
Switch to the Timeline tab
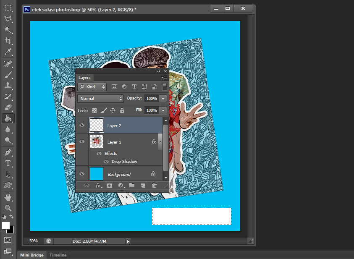pyautogui.click(x=58, y=255)
